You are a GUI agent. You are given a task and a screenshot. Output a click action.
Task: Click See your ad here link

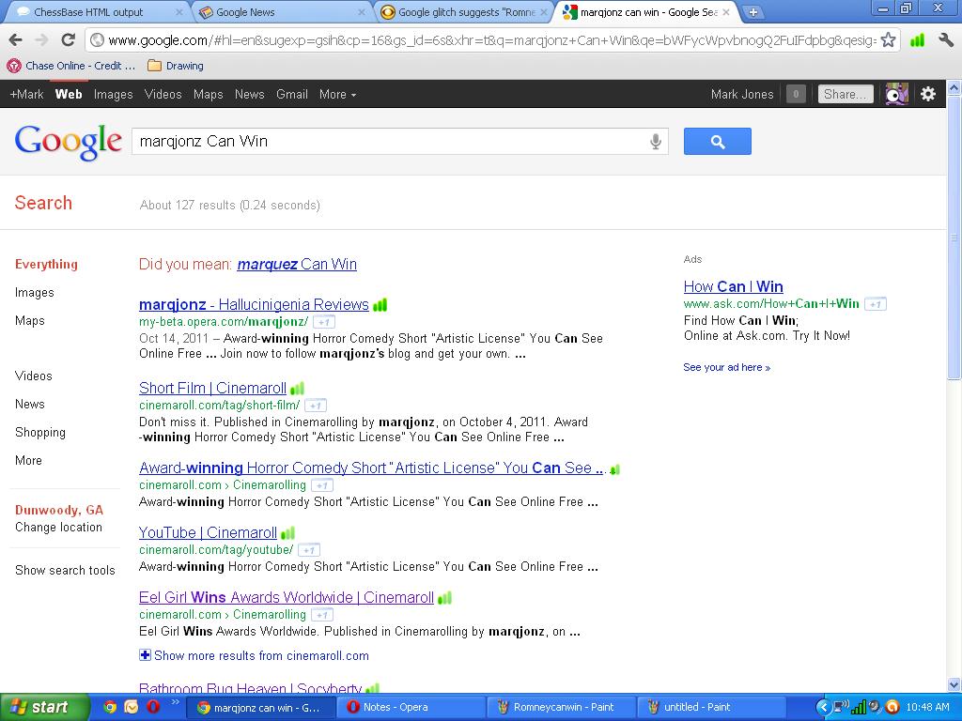click(x=727, y=367)
